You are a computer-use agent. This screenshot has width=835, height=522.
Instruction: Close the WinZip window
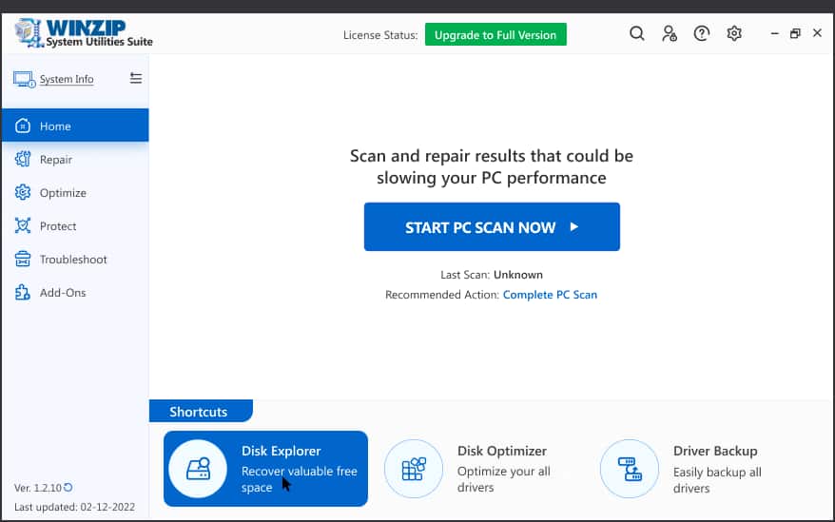(818, 33)
